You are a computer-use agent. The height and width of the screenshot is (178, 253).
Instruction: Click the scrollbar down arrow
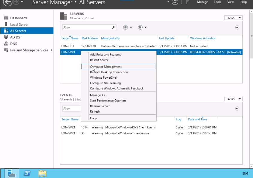coord(251,166)
